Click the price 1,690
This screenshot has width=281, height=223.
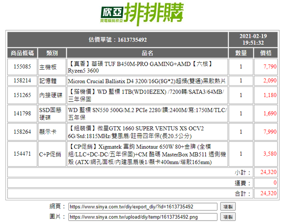coord(270,113)
